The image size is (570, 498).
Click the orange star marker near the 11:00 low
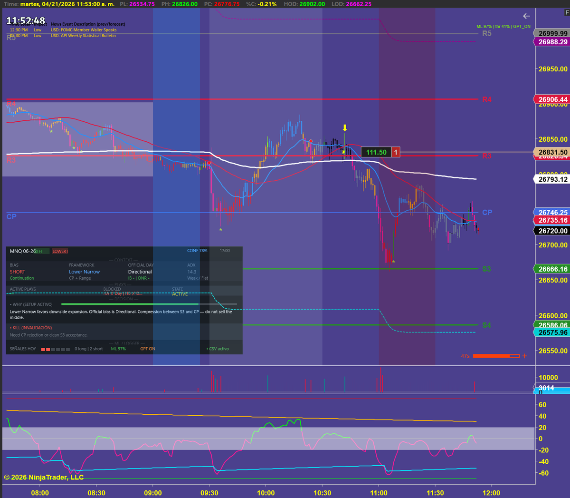point(393,262)
